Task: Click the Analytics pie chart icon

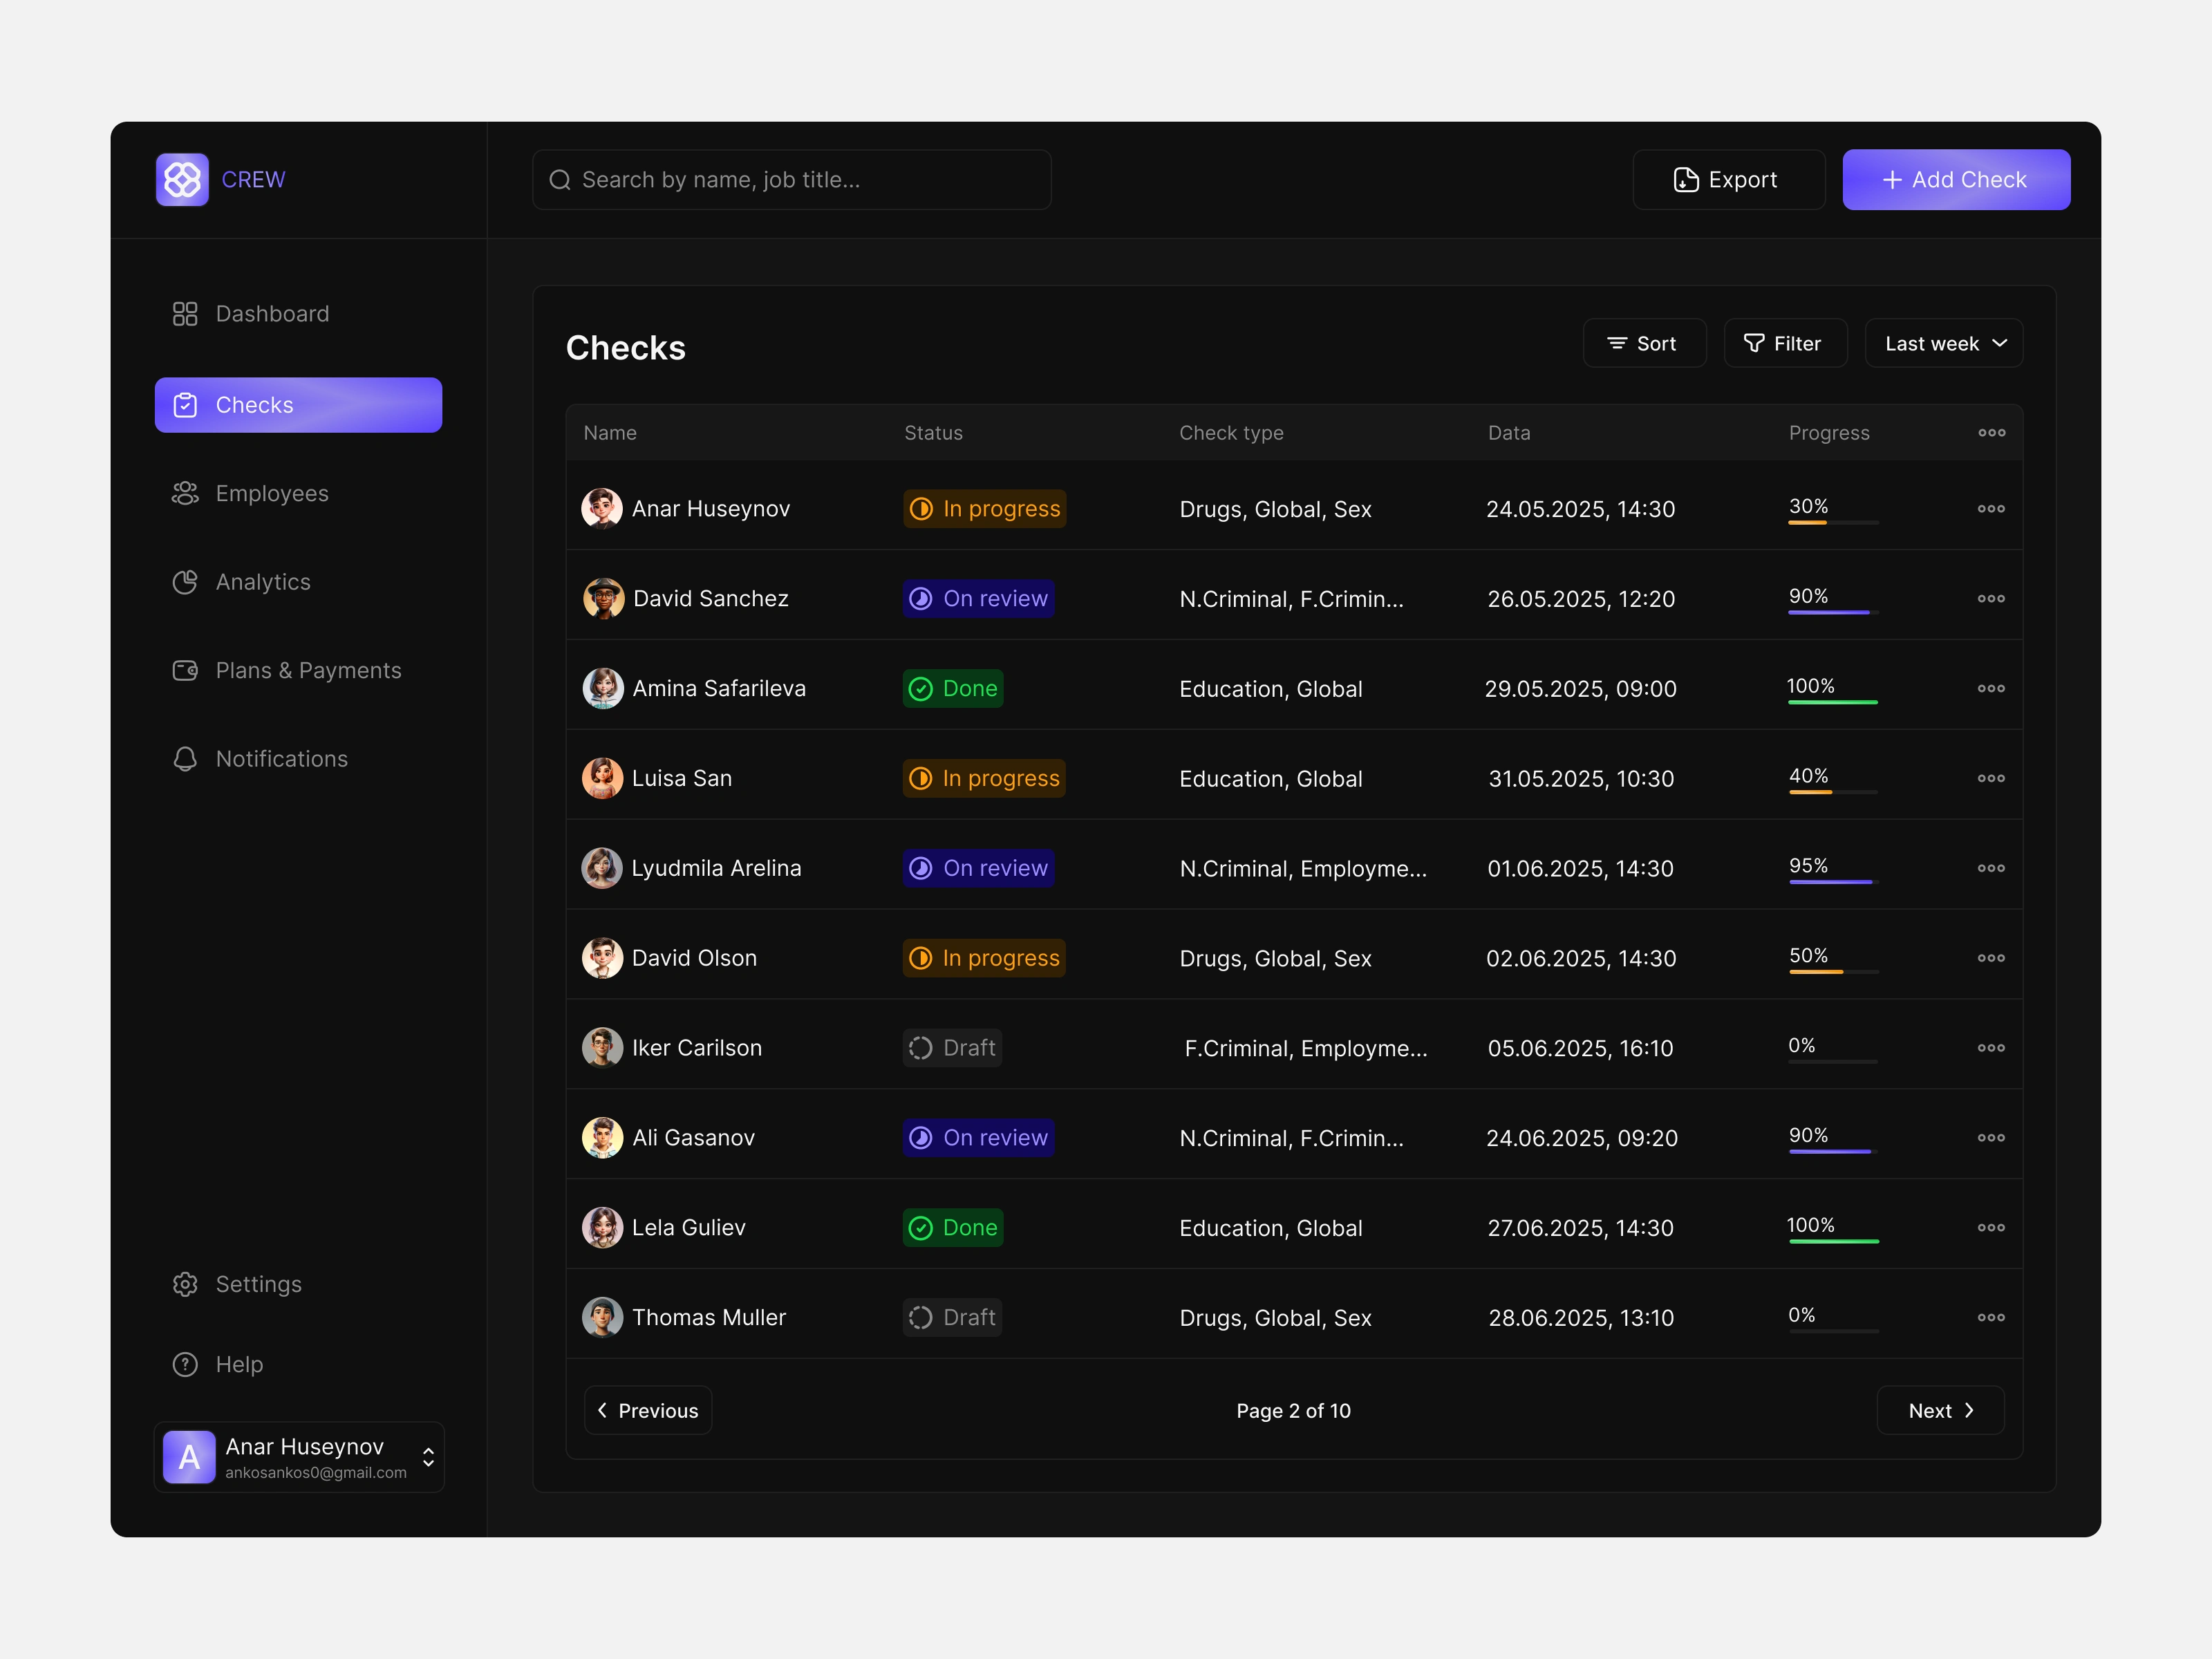Action: [185, 582]
